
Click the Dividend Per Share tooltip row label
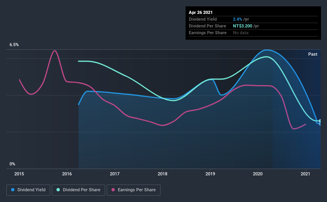click(208, 26)
